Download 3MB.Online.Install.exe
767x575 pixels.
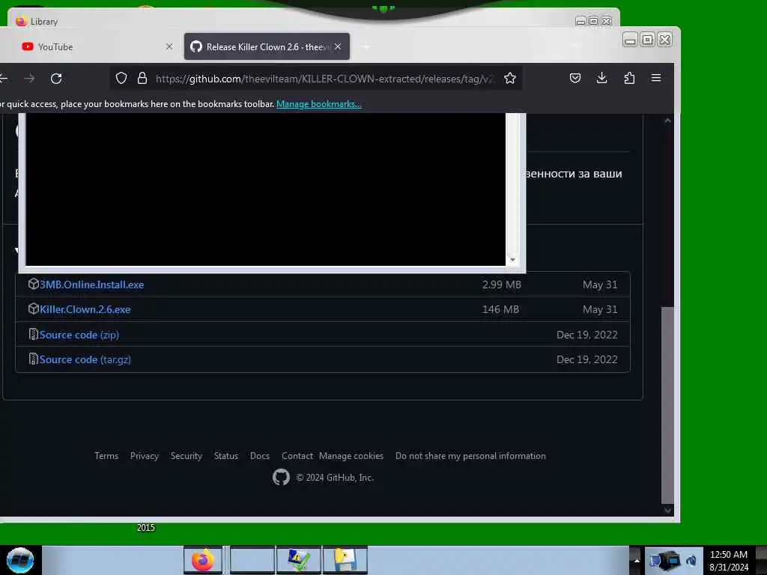click(x=91, y=285)
